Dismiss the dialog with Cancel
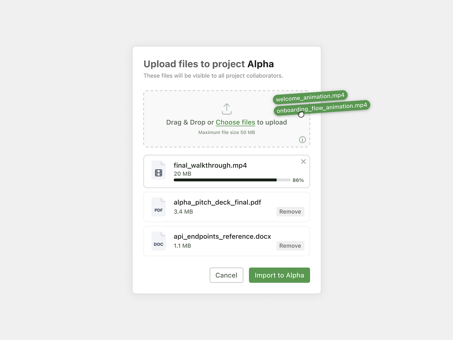The width and height of the screenshot is (453, 340). coord(226,275)
